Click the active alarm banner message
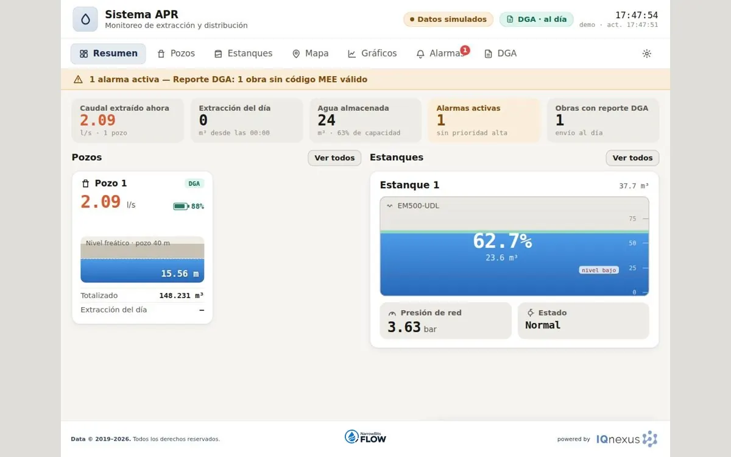This screenshot has height=457, width=731. click(x=228, y=79)
